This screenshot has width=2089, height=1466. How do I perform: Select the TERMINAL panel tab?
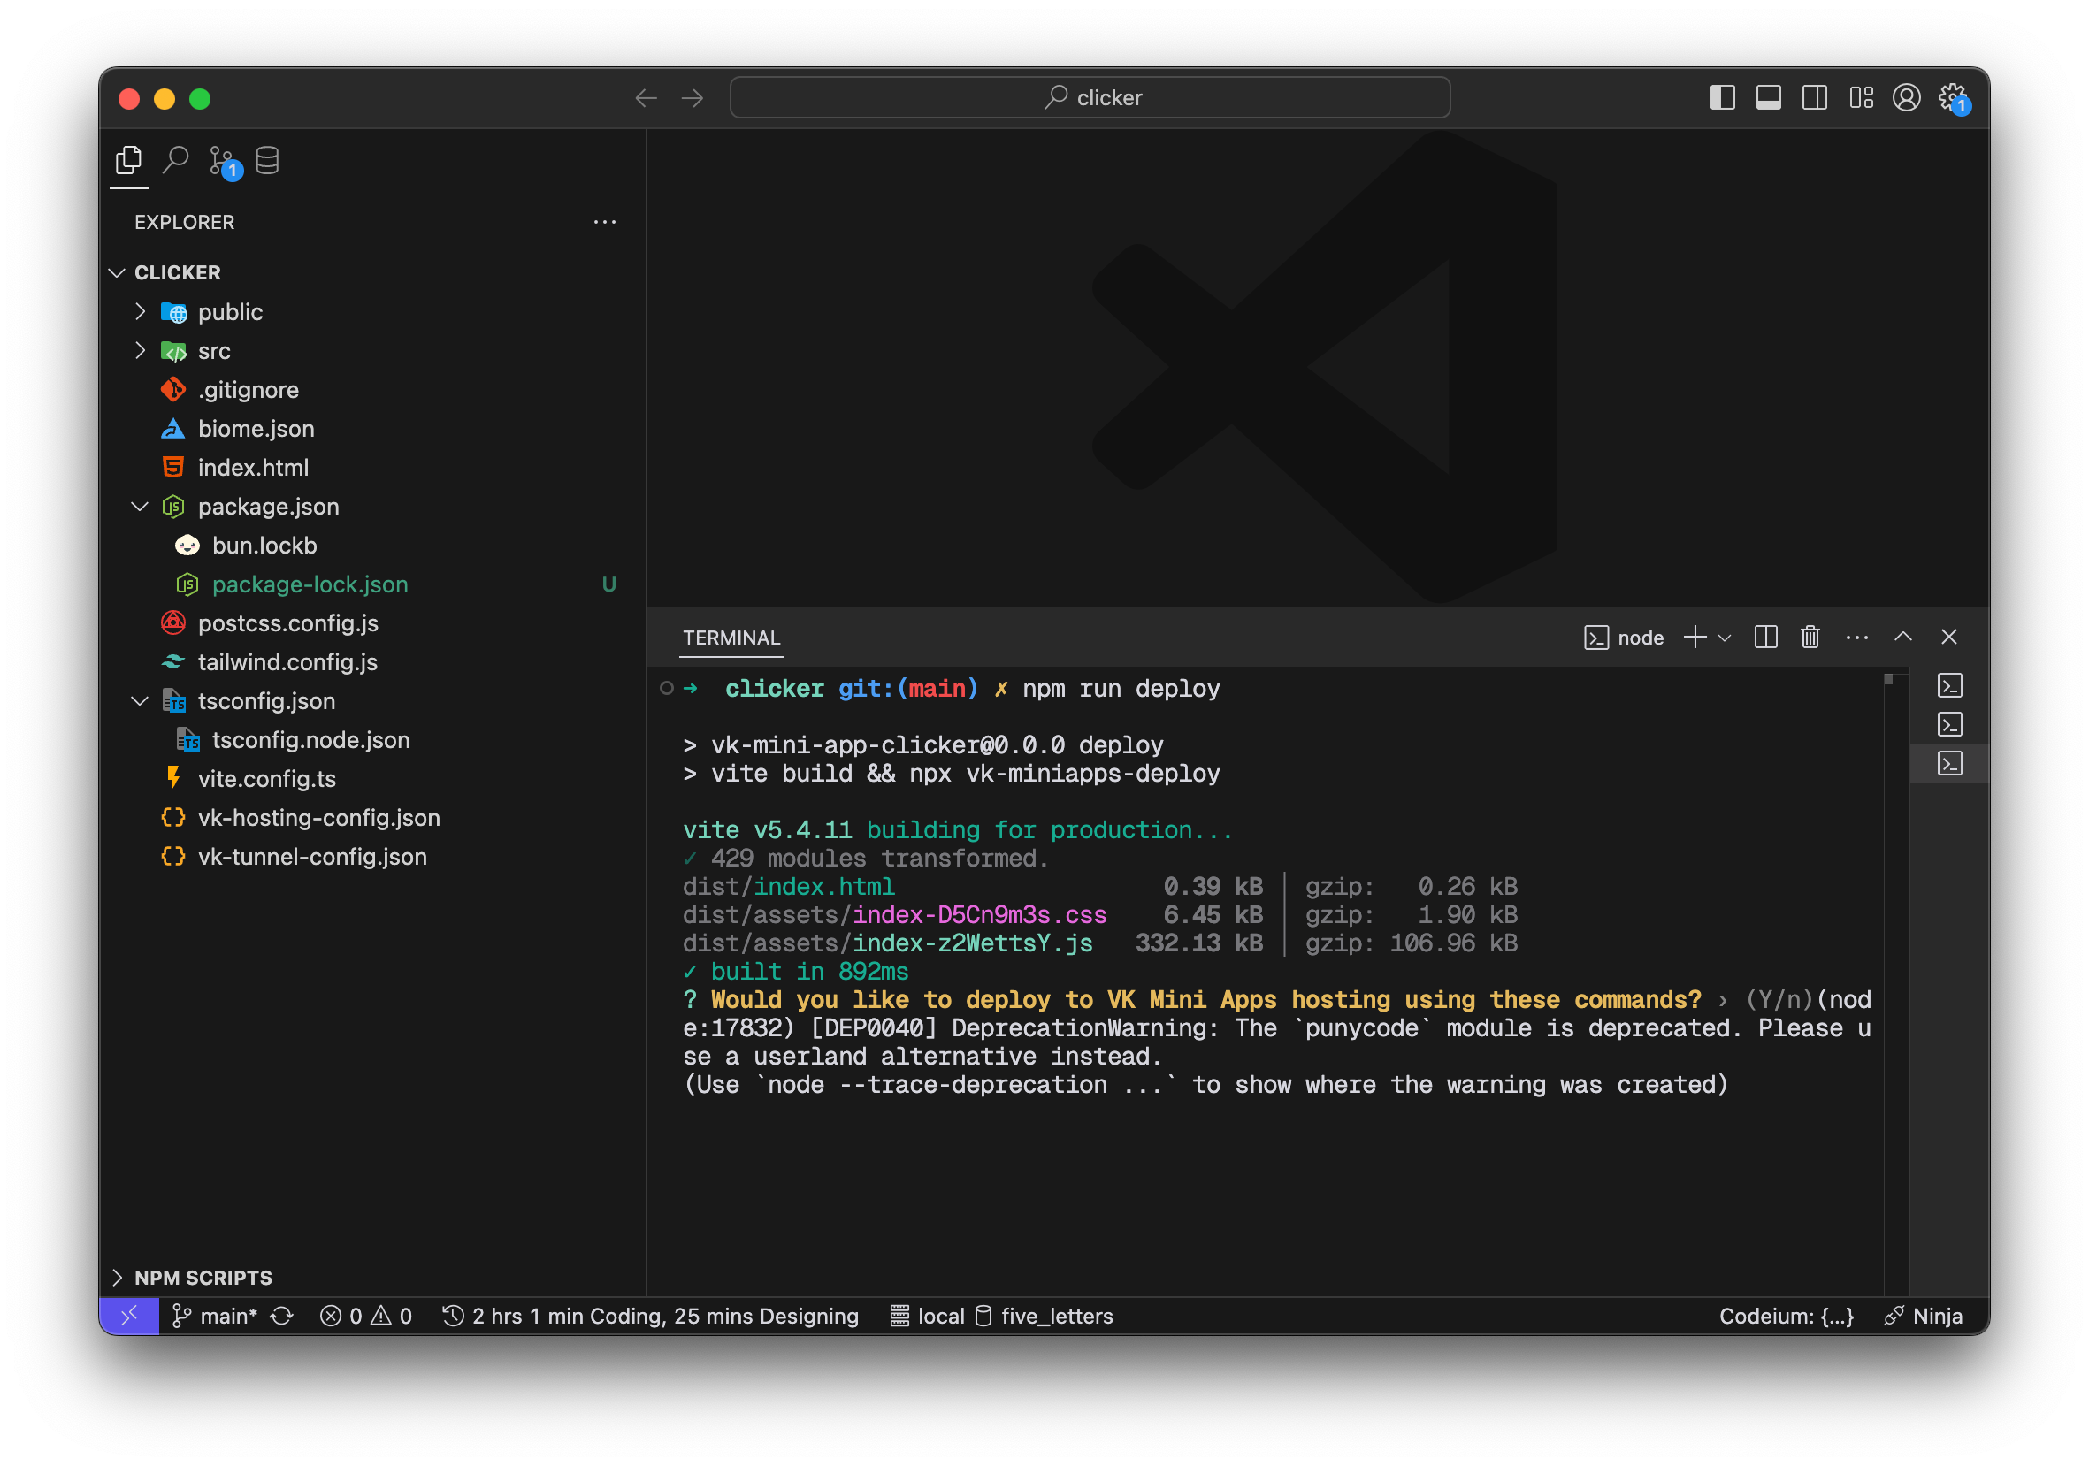pyautogui.click(x=731, y=638)
